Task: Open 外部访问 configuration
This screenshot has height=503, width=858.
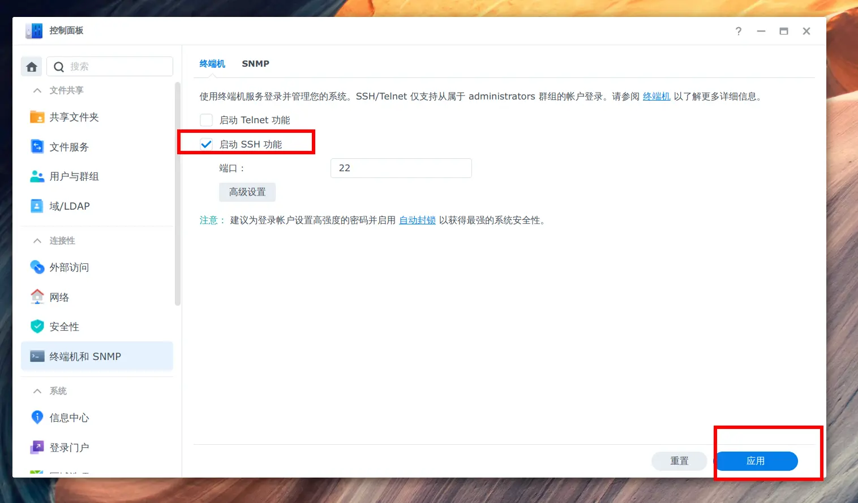Action: [69, 267]
